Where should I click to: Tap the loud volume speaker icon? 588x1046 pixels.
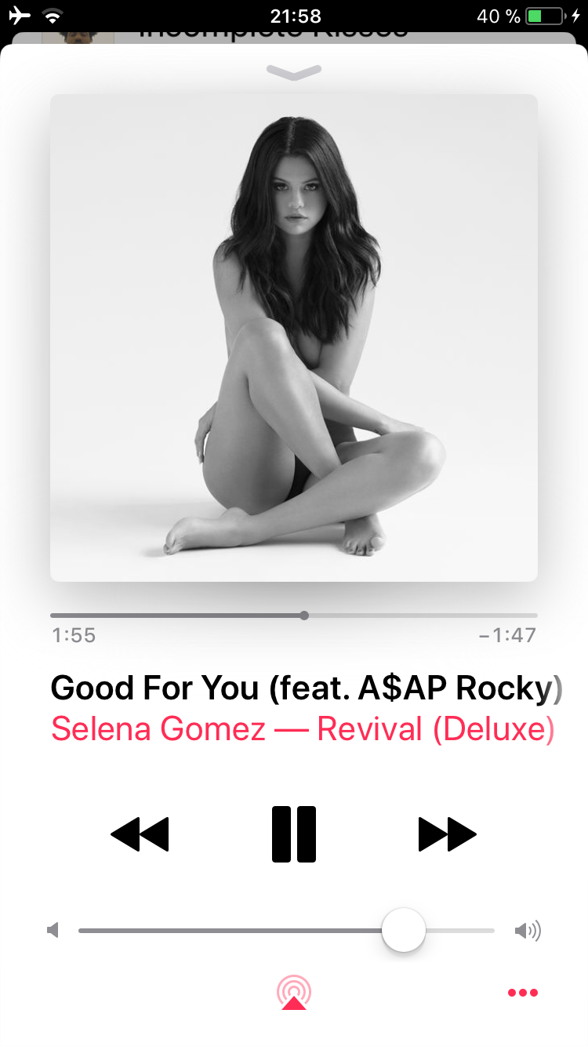528,931
